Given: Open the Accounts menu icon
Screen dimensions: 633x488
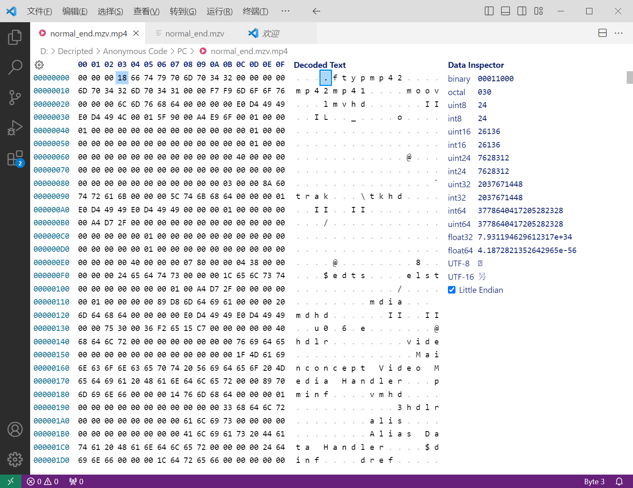Looking at the screenshot, I should (x=15, y=429).
